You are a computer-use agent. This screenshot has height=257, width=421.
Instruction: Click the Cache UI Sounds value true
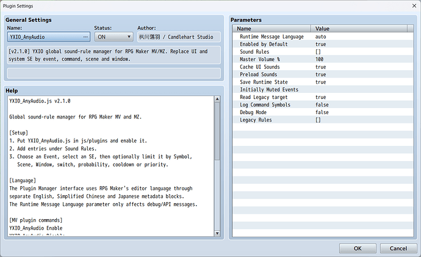point(320,67)
